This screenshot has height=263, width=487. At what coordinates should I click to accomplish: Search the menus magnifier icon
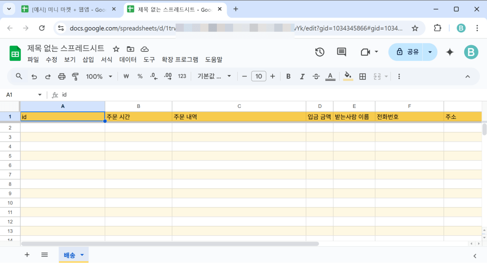(x=19, y=77)
